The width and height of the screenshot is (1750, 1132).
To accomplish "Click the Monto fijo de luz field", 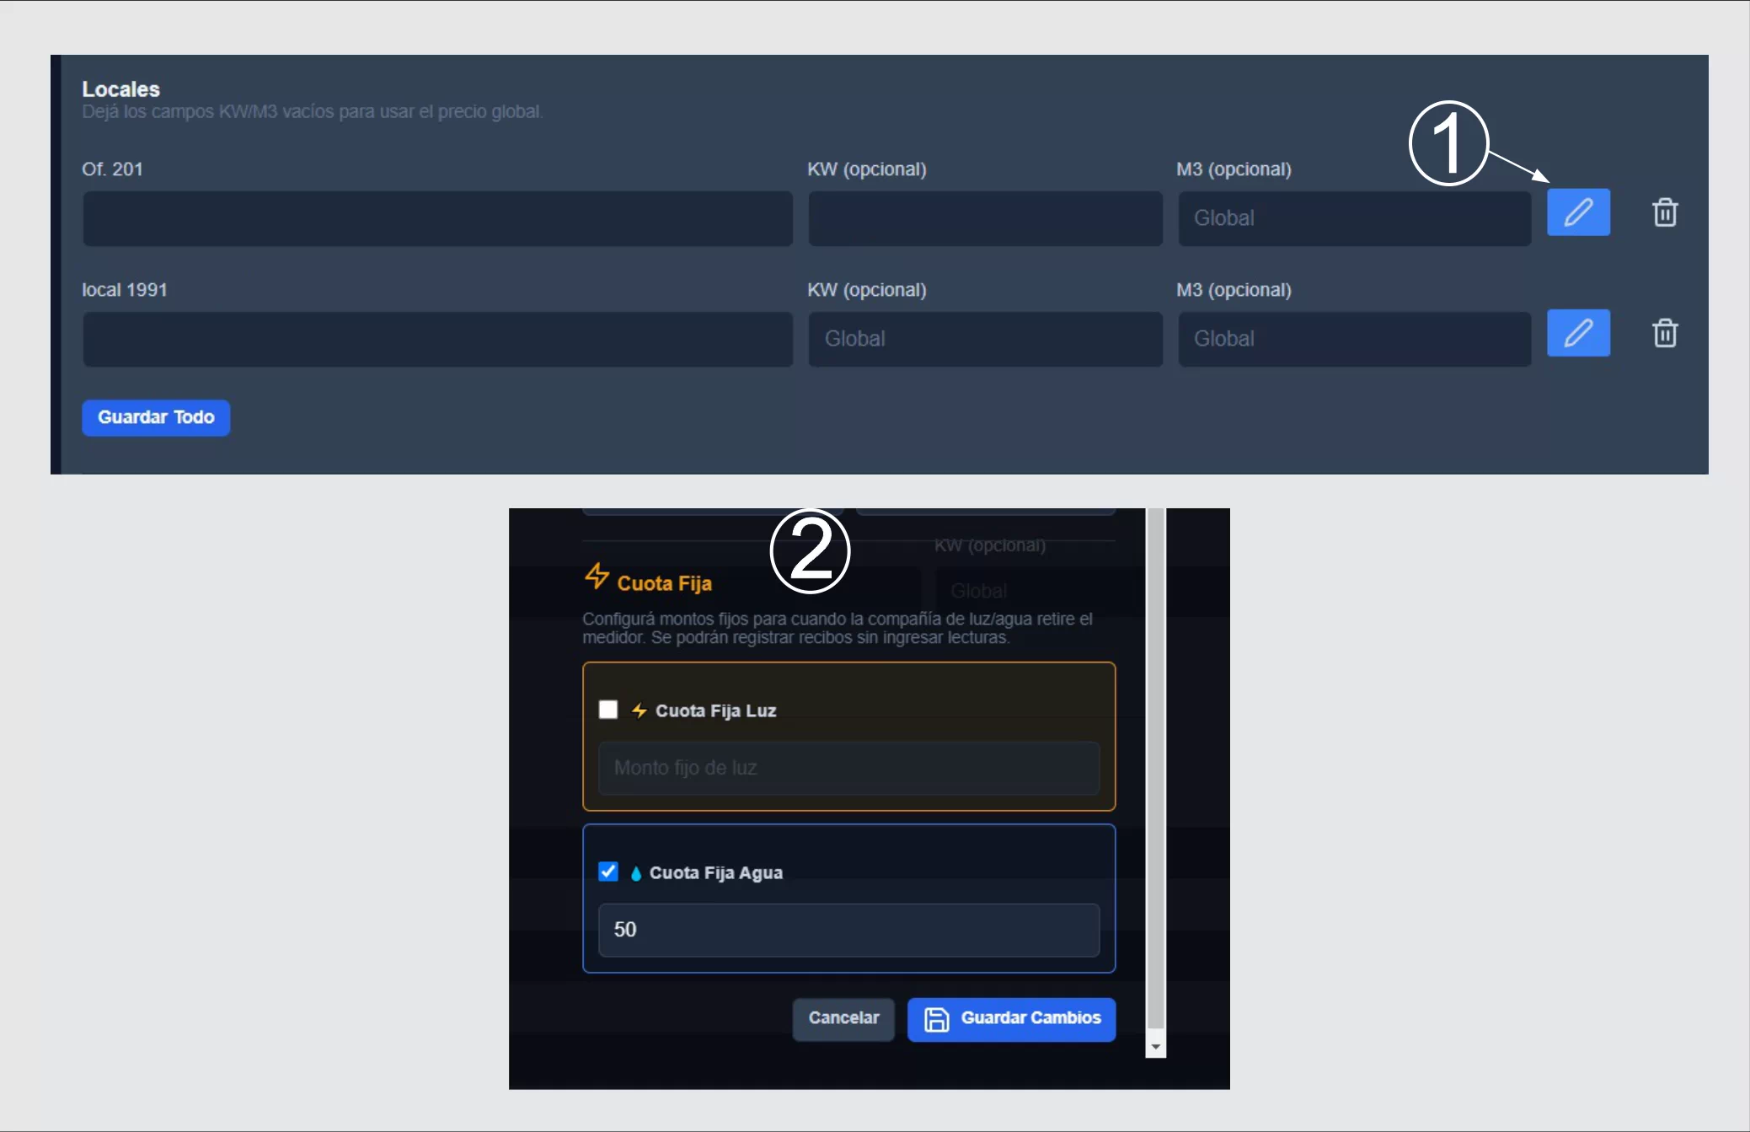I will tap(848, 768).
